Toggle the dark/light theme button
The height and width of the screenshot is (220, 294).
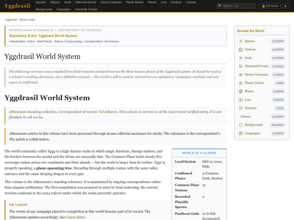tap(286, 6)
